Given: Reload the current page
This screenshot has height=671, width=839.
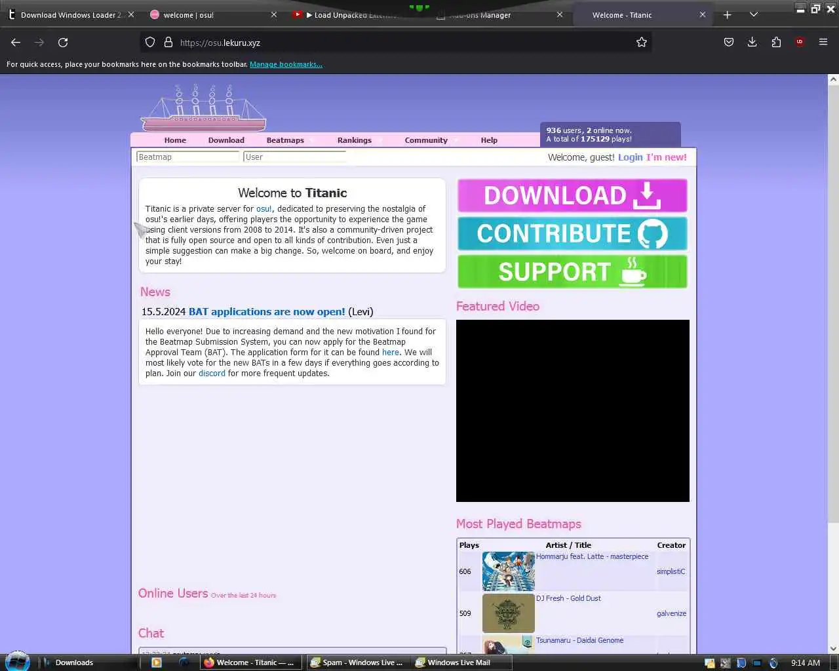Looking at the screenshot, I should tap(63, 42).
